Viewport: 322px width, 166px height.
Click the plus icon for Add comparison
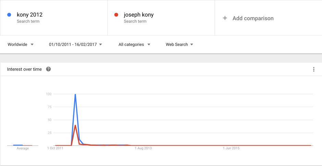[225, 18]
